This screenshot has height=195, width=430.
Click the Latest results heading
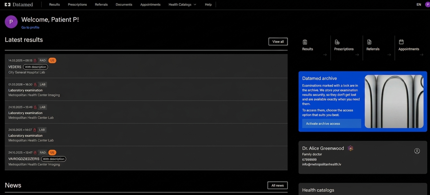pos(24,40)
